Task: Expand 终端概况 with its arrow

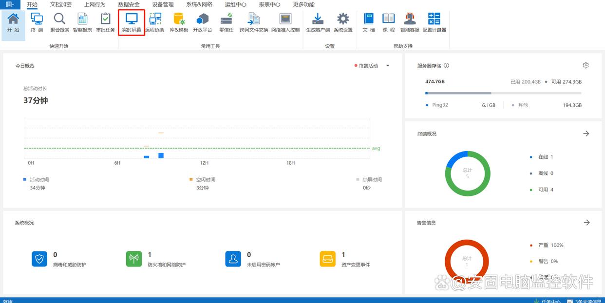Action: (x=586, y=133)
